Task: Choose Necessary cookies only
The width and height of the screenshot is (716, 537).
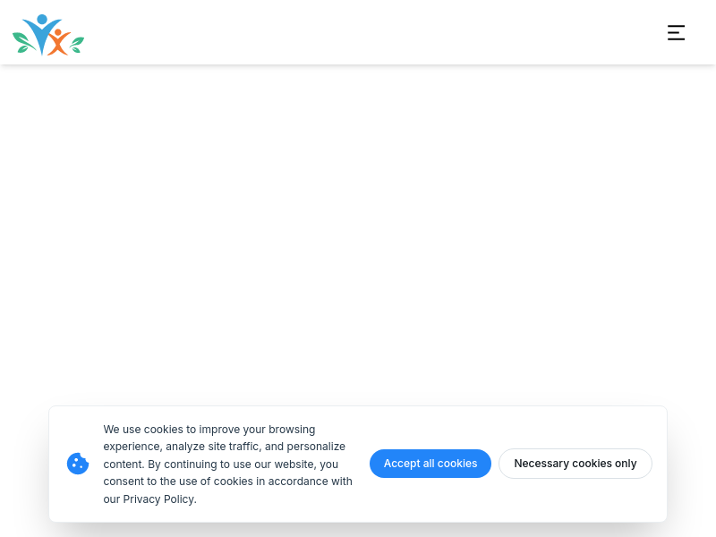Action: pyautogui.click(x=575, y=464)
